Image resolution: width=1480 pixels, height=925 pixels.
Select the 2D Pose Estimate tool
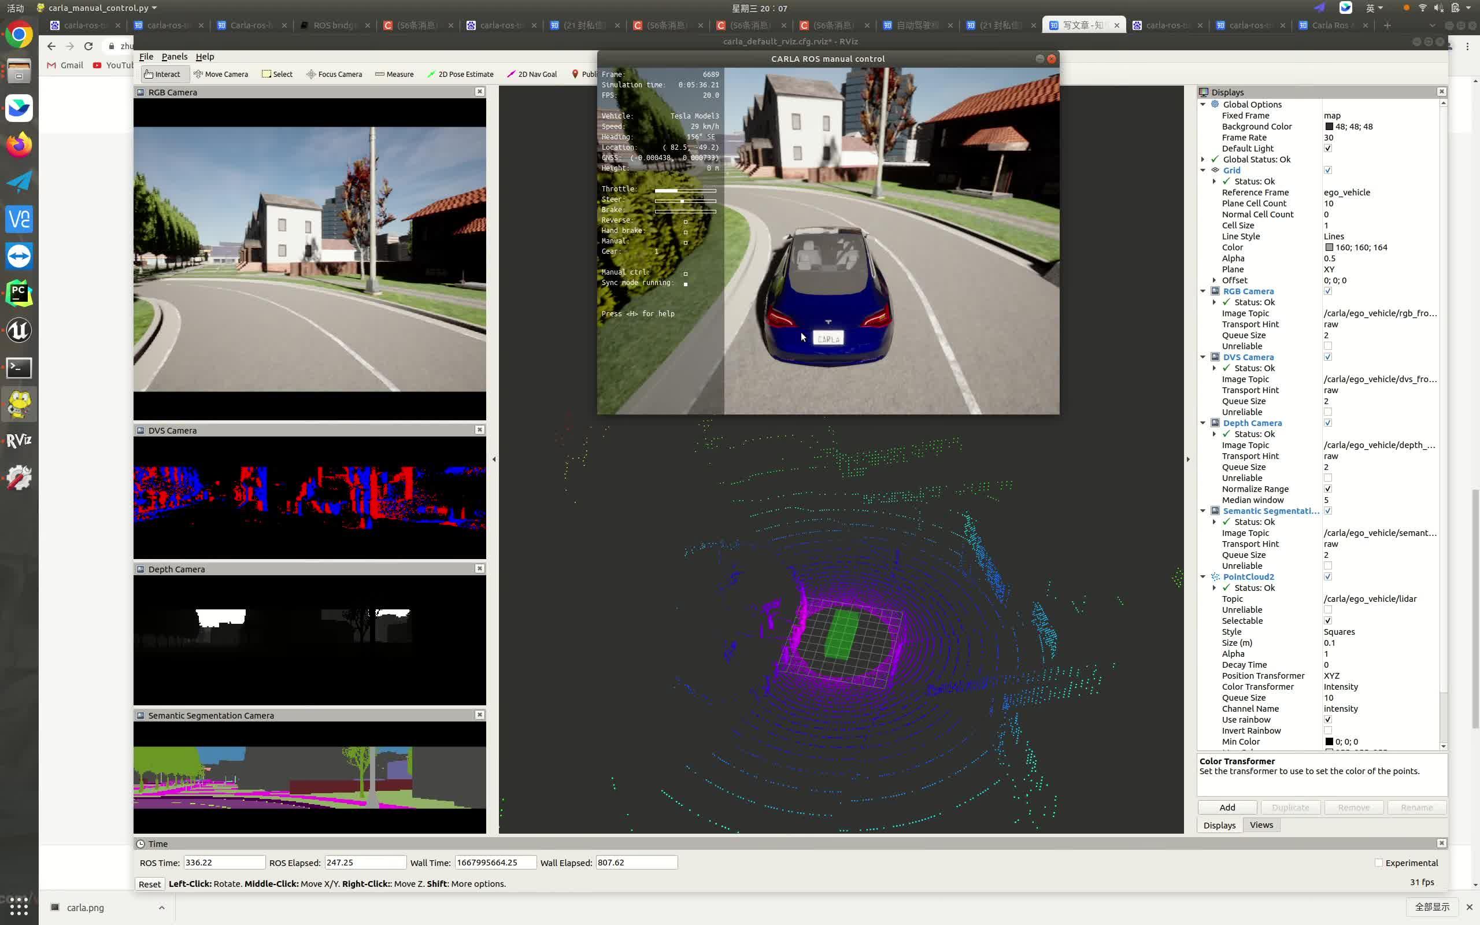click(460, 74)
